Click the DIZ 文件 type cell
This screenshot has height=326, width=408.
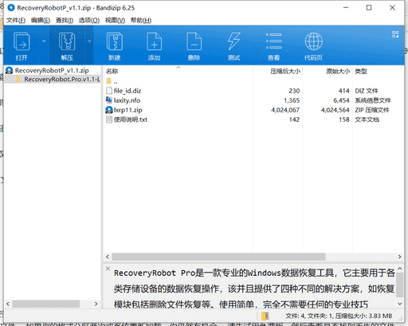(x=367, y=91)
